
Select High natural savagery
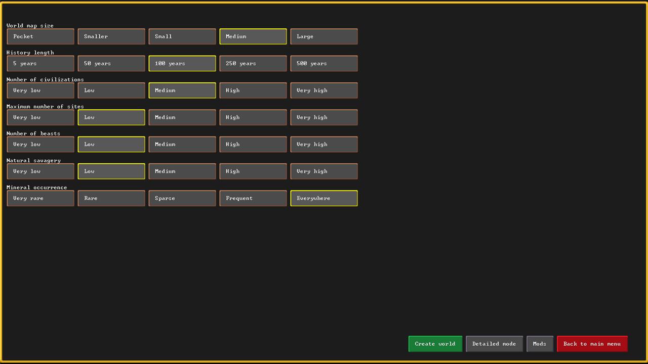point(253,171)
